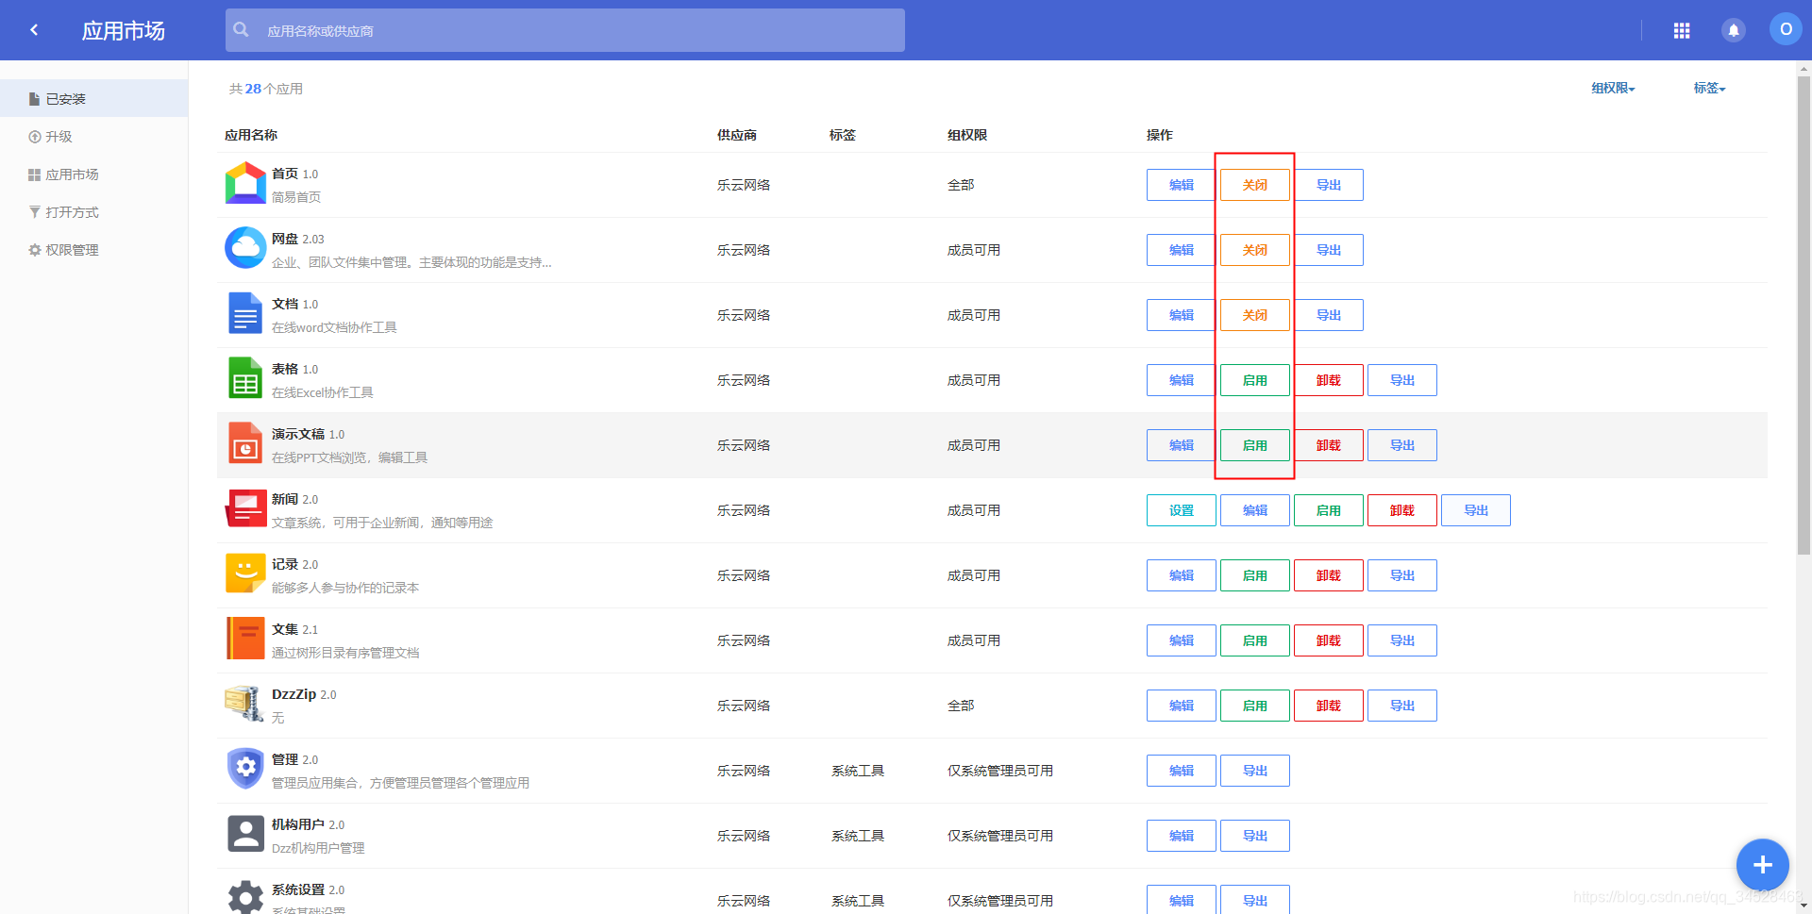Image resolution: width=1812 pixels, height=914 pixels.
Task: Click the 演示文稿 presentation icon
Action: pos(245,443)
